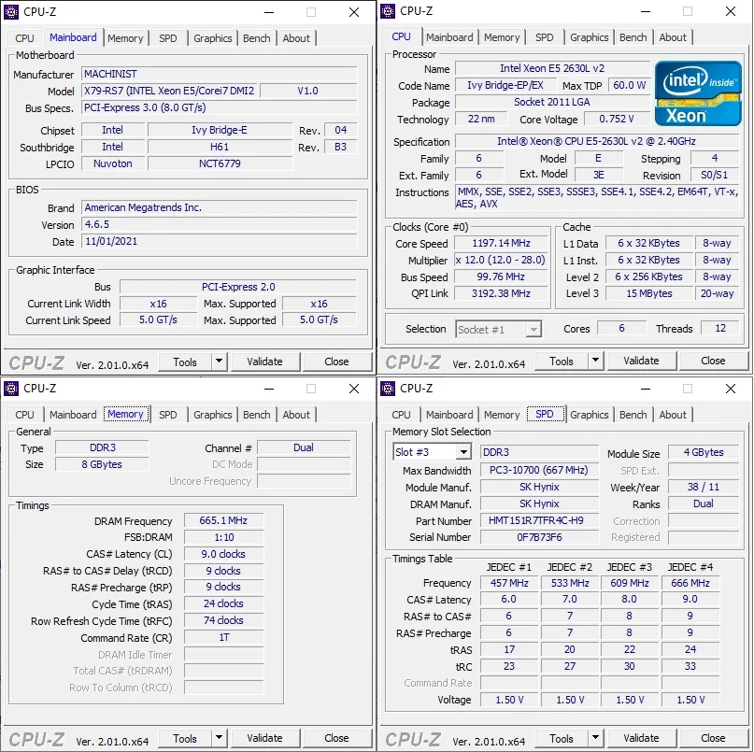Screen dimensions: 754x752
Task: Switch to About tab in SPD window
Action: click(x=673, y=415)
